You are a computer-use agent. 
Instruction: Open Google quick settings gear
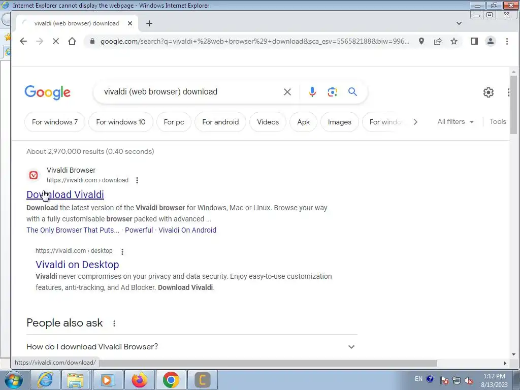[x=488, y=92]
